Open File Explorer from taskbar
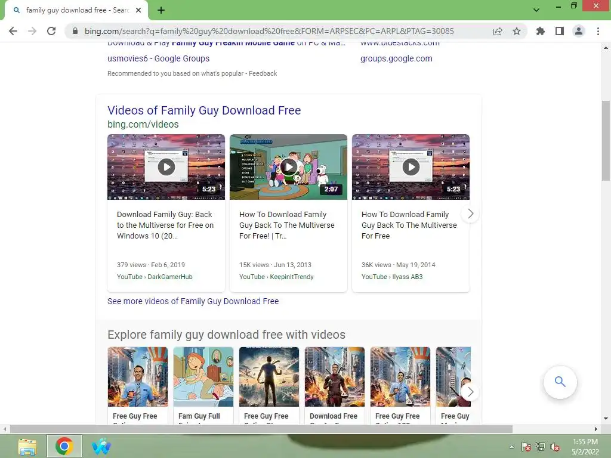Viewport: 611px width, 458px height. (x=27, y=446)
